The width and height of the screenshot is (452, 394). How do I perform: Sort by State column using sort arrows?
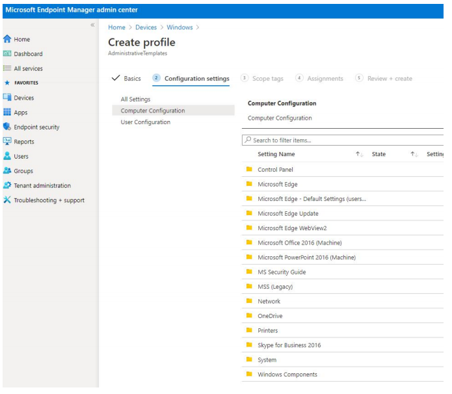click(414, 154)
